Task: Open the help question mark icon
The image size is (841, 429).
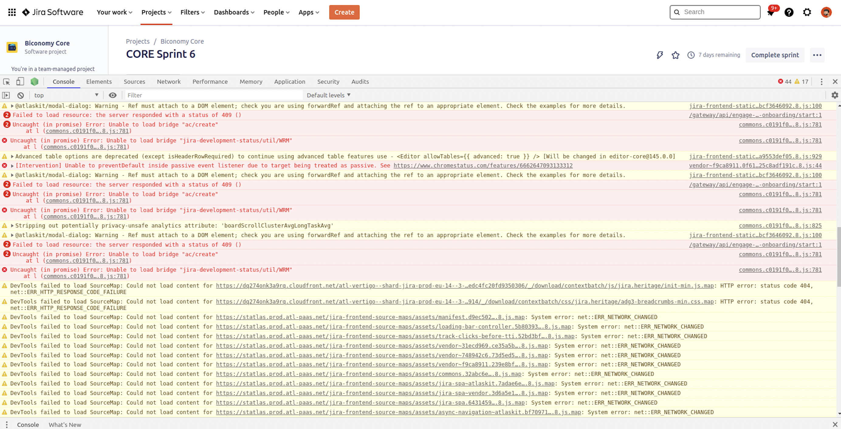Action: coord(789,12)
